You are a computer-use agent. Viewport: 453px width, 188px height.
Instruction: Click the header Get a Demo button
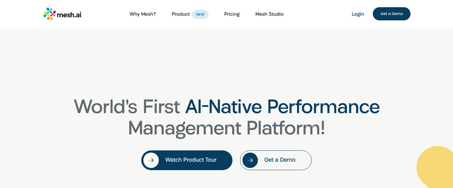click(x=392, y=14)
